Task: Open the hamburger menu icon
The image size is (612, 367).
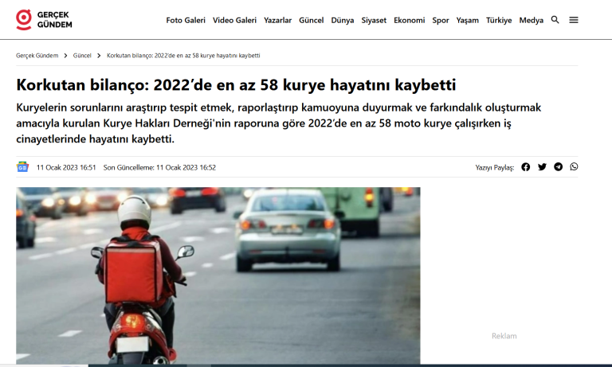Action: click(x=574, y=20)
